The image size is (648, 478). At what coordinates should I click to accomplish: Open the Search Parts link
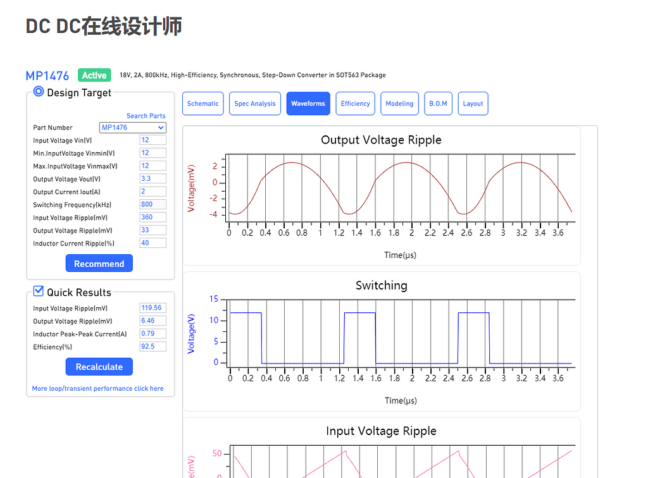tap(146, 116)
